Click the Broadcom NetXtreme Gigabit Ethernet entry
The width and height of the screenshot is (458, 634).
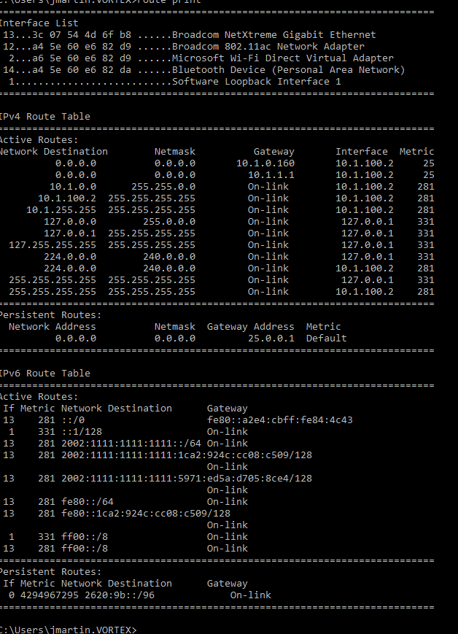(x=273, y=35)
